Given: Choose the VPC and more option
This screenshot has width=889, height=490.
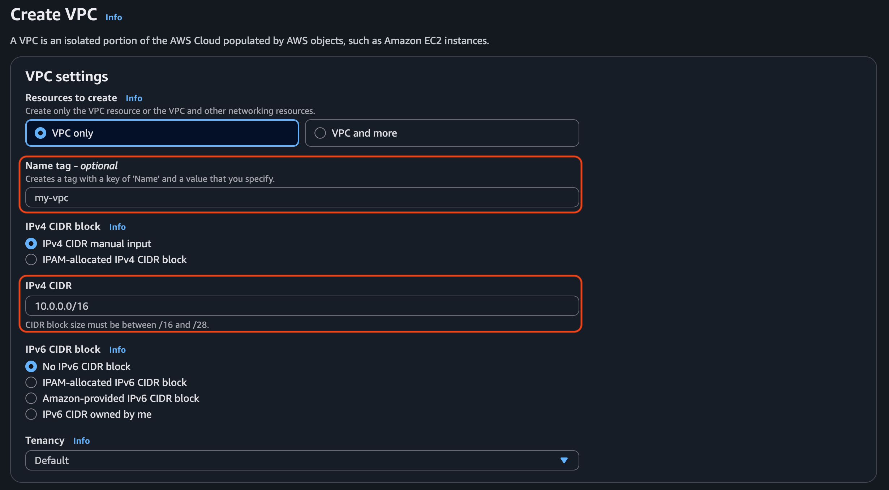Looking at the screenshot, I should pos(320,133).
